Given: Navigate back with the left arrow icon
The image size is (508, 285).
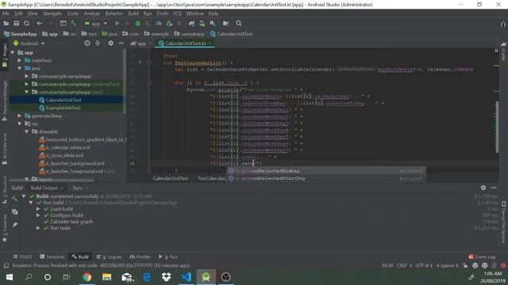Looking at the screenshot, I should click(x=39, y=23).
